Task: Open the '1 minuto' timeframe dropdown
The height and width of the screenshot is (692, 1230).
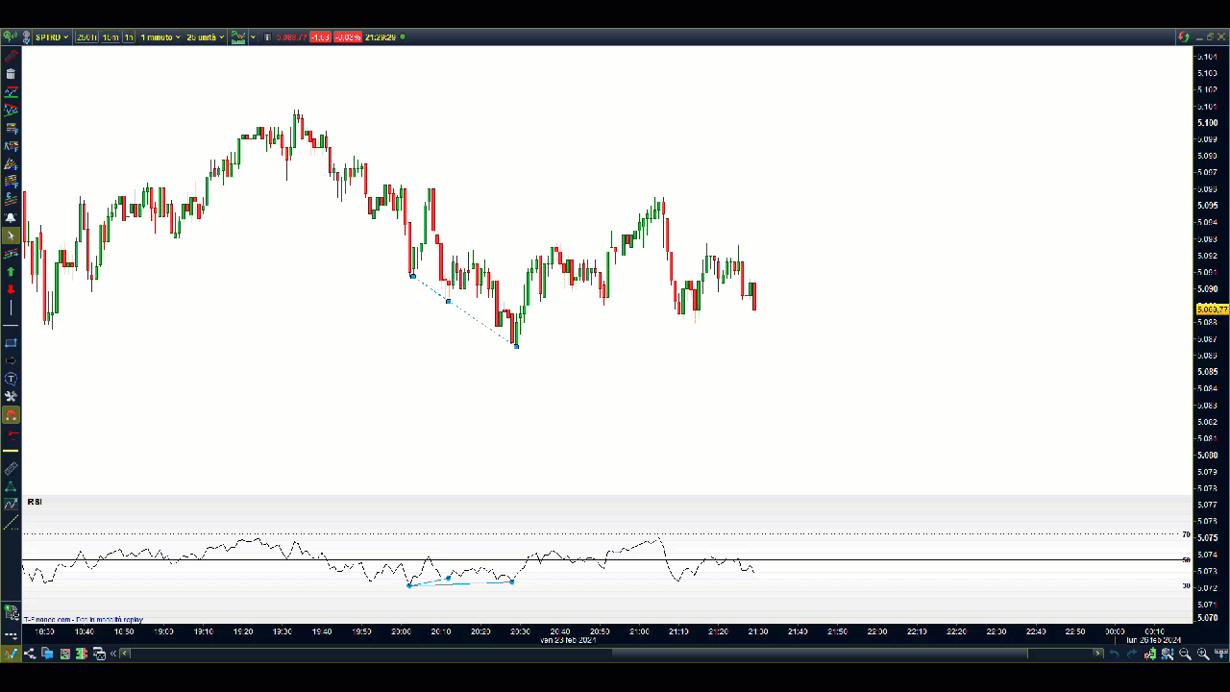Action: pyautogui.click(x=160, y=37)
